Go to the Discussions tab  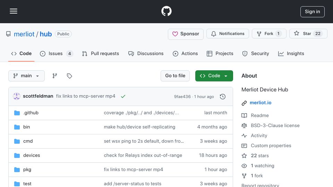click(146, 54)
